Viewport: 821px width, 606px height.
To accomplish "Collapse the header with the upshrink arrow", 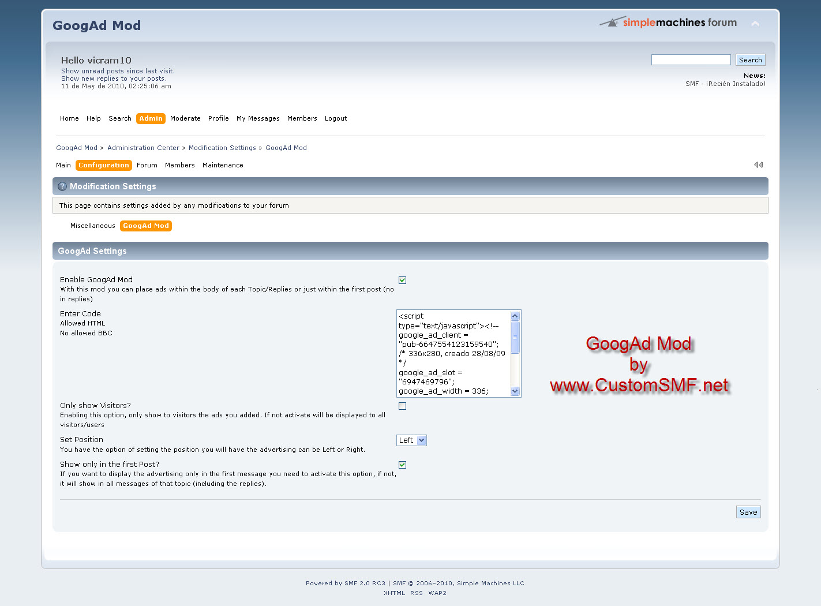I will coord(755,24).
